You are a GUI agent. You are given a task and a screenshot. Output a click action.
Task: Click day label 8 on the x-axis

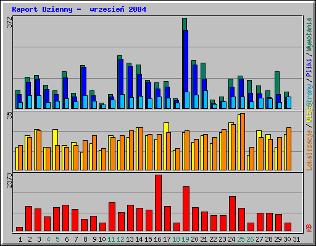point(85,239)
